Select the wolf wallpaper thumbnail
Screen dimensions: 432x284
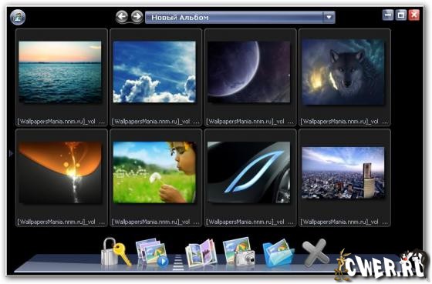coord(343,72)
